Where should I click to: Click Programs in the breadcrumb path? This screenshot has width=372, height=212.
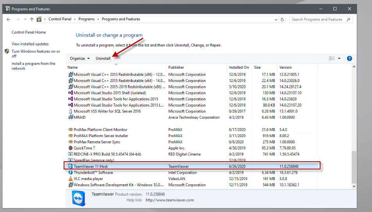86,19
